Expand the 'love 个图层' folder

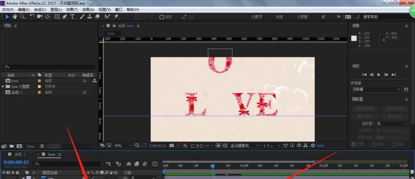pyautogui.click(x=3, y=86)
